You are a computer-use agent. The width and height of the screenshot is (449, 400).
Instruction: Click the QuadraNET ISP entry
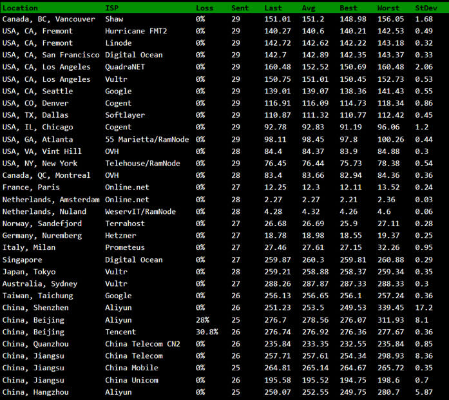(125, 67)
